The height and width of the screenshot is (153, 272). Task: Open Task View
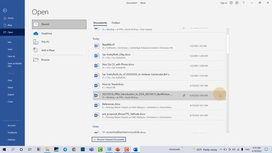(x=30, y=149)
